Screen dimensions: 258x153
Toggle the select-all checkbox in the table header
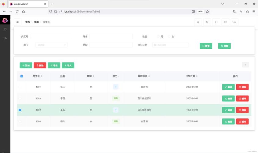tap(21, 76)
